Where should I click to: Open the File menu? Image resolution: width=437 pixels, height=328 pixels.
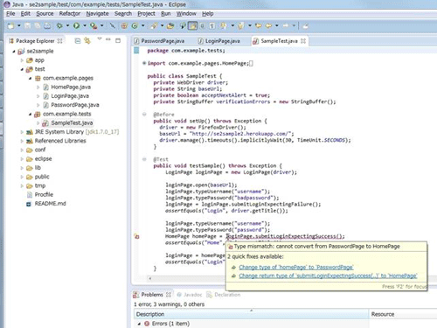(x=10, y=14)
